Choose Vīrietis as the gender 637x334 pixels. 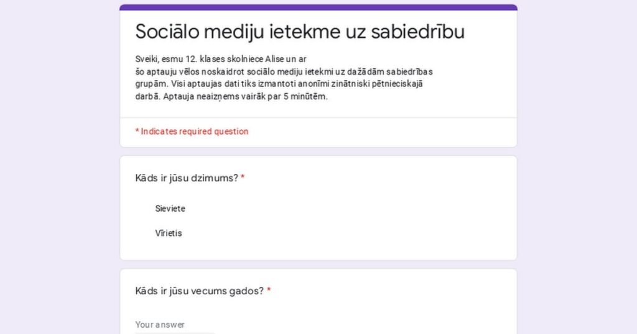click(168, 233)
